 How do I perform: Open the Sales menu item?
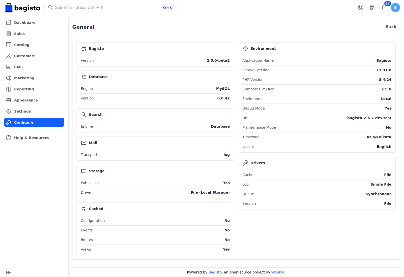[x=34, y=34]
